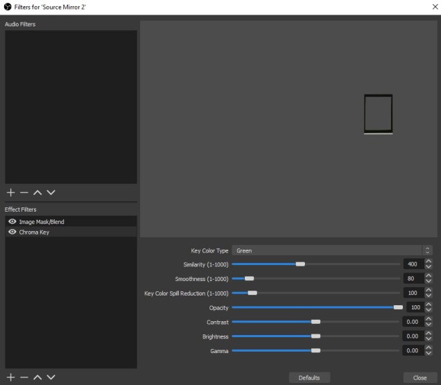Add a new effect filter with plus icon
Image resolution: width=441 pixels, height=385 pixels.
tap(11, 377)
